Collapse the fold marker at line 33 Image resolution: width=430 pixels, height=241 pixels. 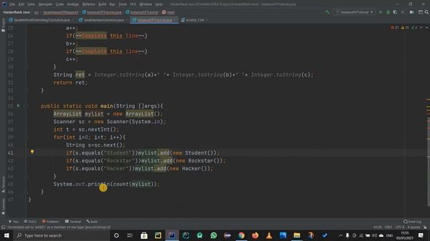[26, 90]
